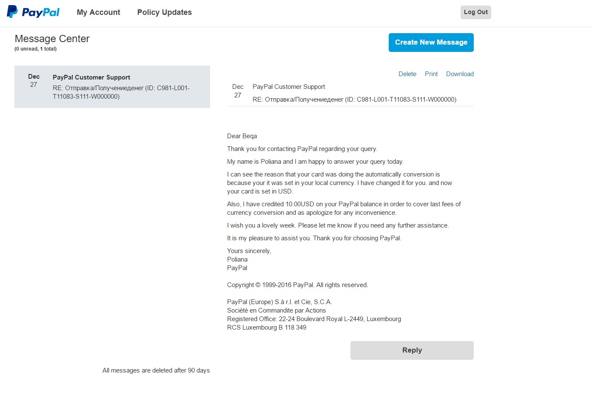This screenshot has height=407, width=592.
Task: Click the Message Center heading
Action: click(52, 39)
